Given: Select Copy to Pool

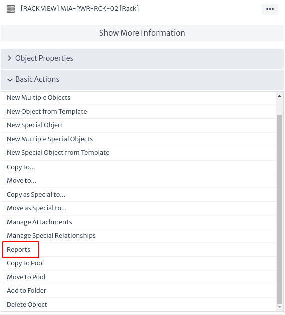Looking at the screenshot, I should pos(138,263).
